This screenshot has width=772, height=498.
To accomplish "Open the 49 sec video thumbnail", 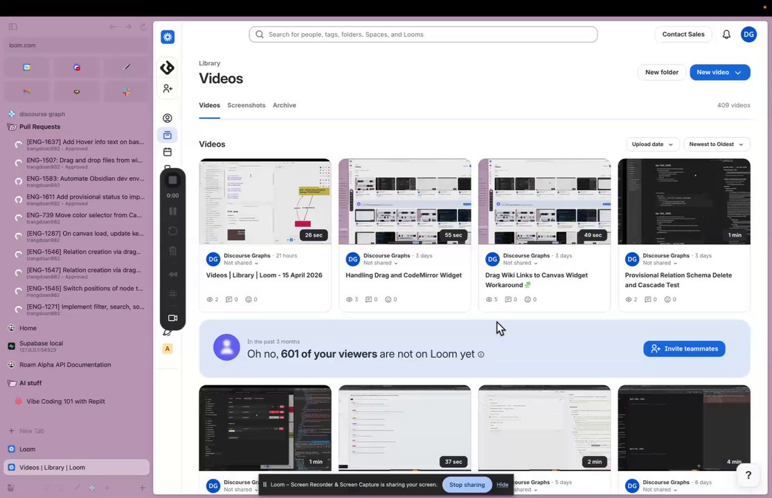I will [x=544, y=201].
